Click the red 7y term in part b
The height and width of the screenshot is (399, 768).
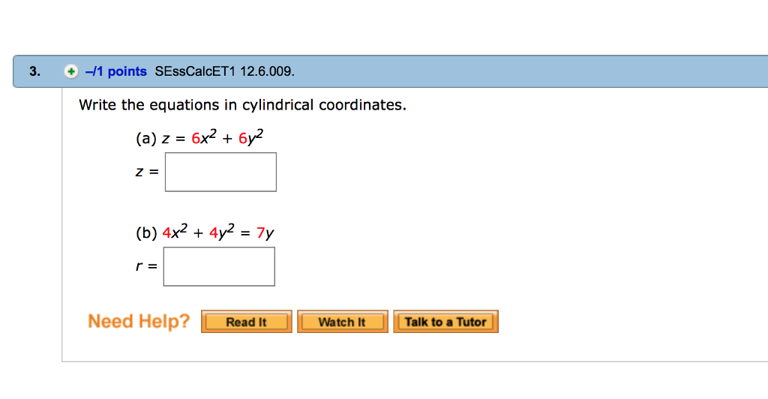pos(265,233)
